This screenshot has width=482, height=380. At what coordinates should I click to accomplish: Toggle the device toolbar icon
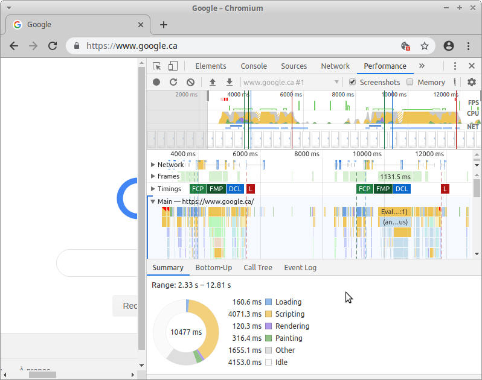(x=173, y=66)
